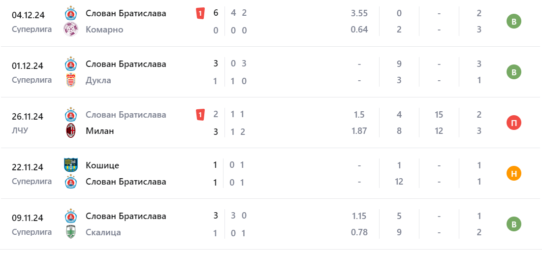Click the Slovan Bratislava logo in the 04.12.24 match
Viewport: 542px width, 253px height.
coord(71,13)
